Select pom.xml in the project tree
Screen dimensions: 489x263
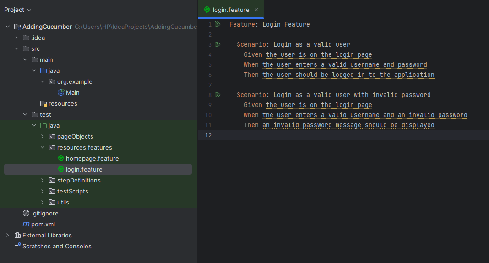click(43, 225)
